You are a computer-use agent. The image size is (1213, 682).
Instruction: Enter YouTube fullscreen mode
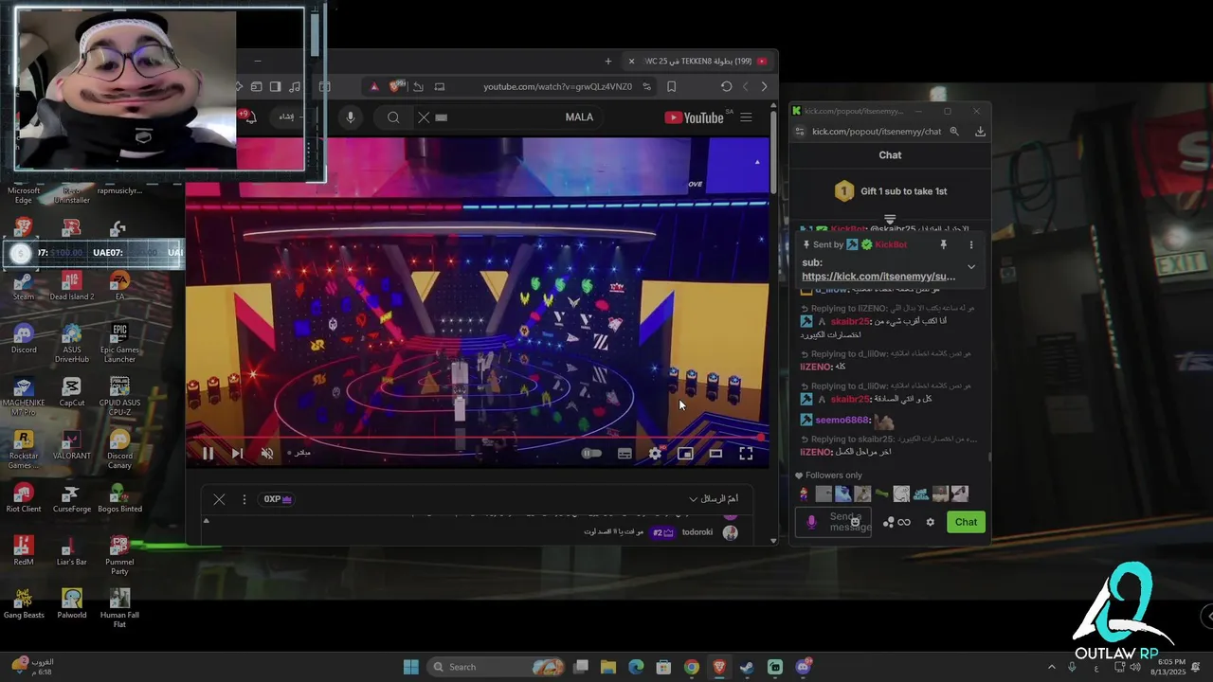pos(746,454)
